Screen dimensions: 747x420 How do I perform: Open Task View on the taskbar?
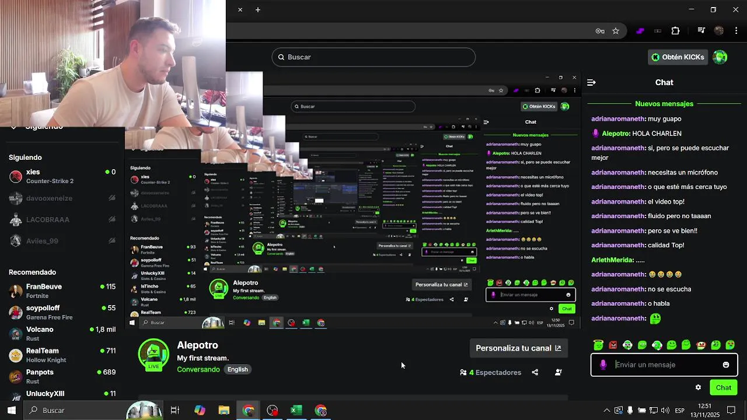click(x=174, y=410)
